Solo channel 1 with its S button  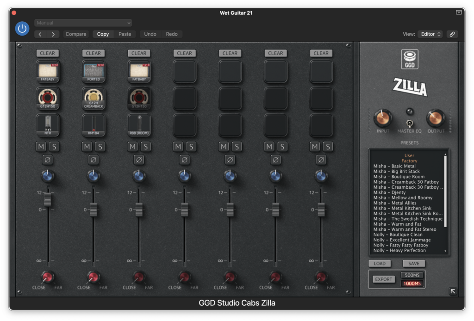55,147
